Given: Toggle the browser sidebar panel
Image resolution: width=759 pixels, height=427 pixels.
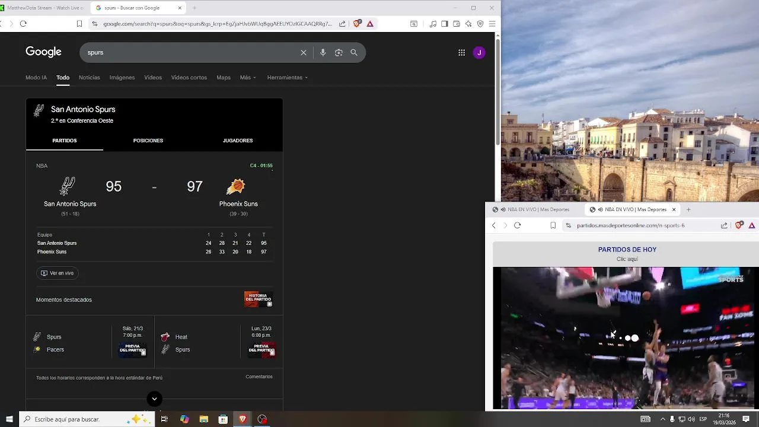Looking at the screenshot, I should tap(445, 24).
